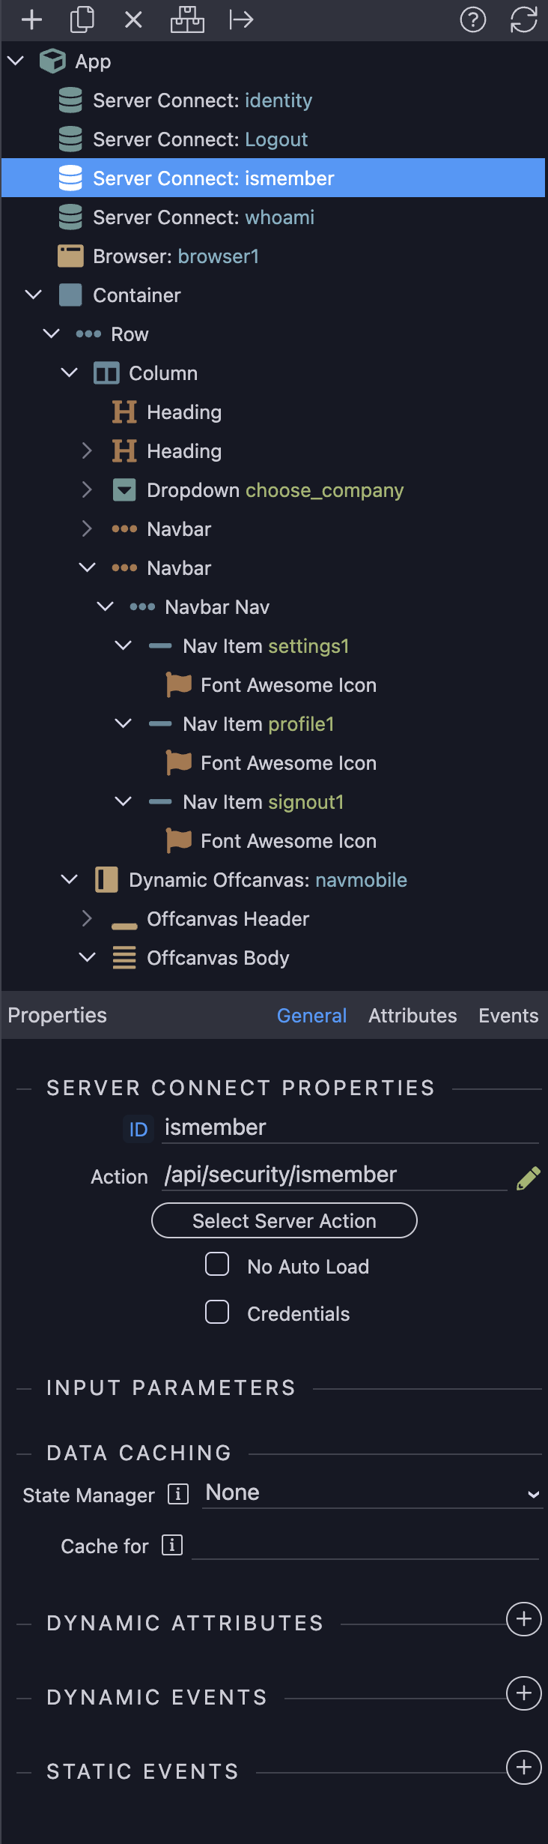Expand the Dropdown choose_company node
Screen dimensions: 548x1844
(87, 490)
